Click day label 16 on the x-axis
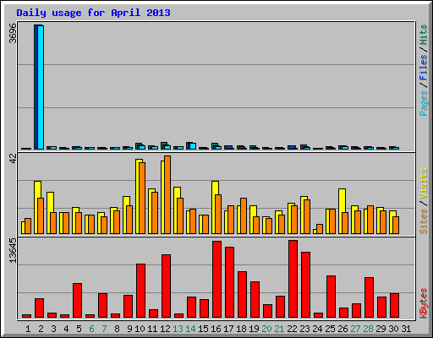The width and height of the screenshot is (433, 338). click(216, 329)
